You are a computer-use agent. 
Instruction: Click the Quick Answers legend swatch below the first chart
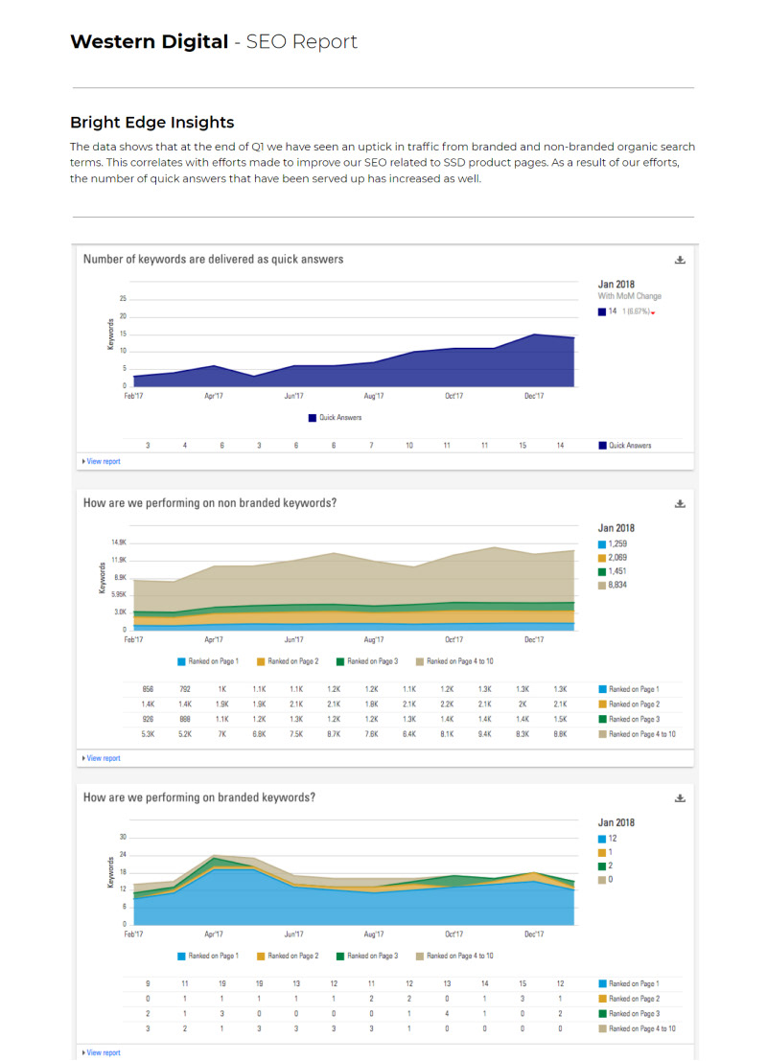[313, 418]
